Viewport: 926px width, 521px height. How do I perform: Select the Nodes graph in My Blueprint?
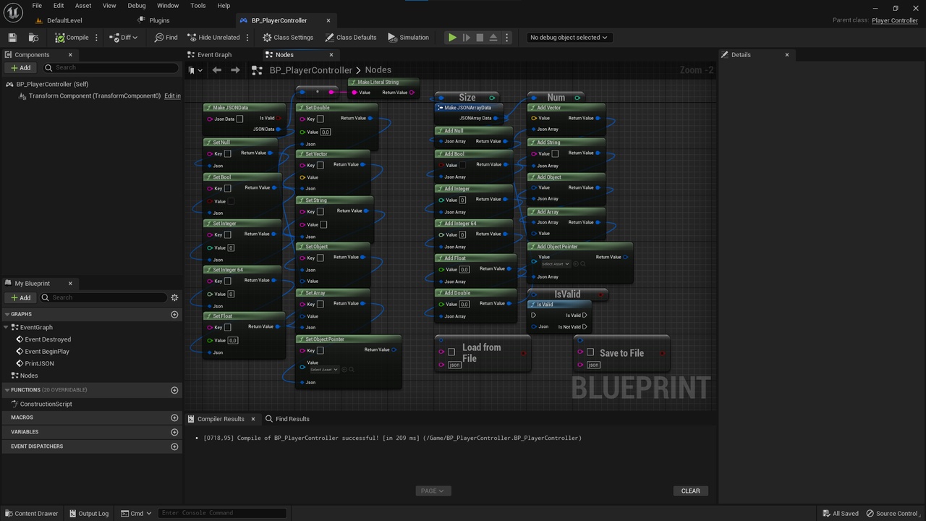(29, 376)
